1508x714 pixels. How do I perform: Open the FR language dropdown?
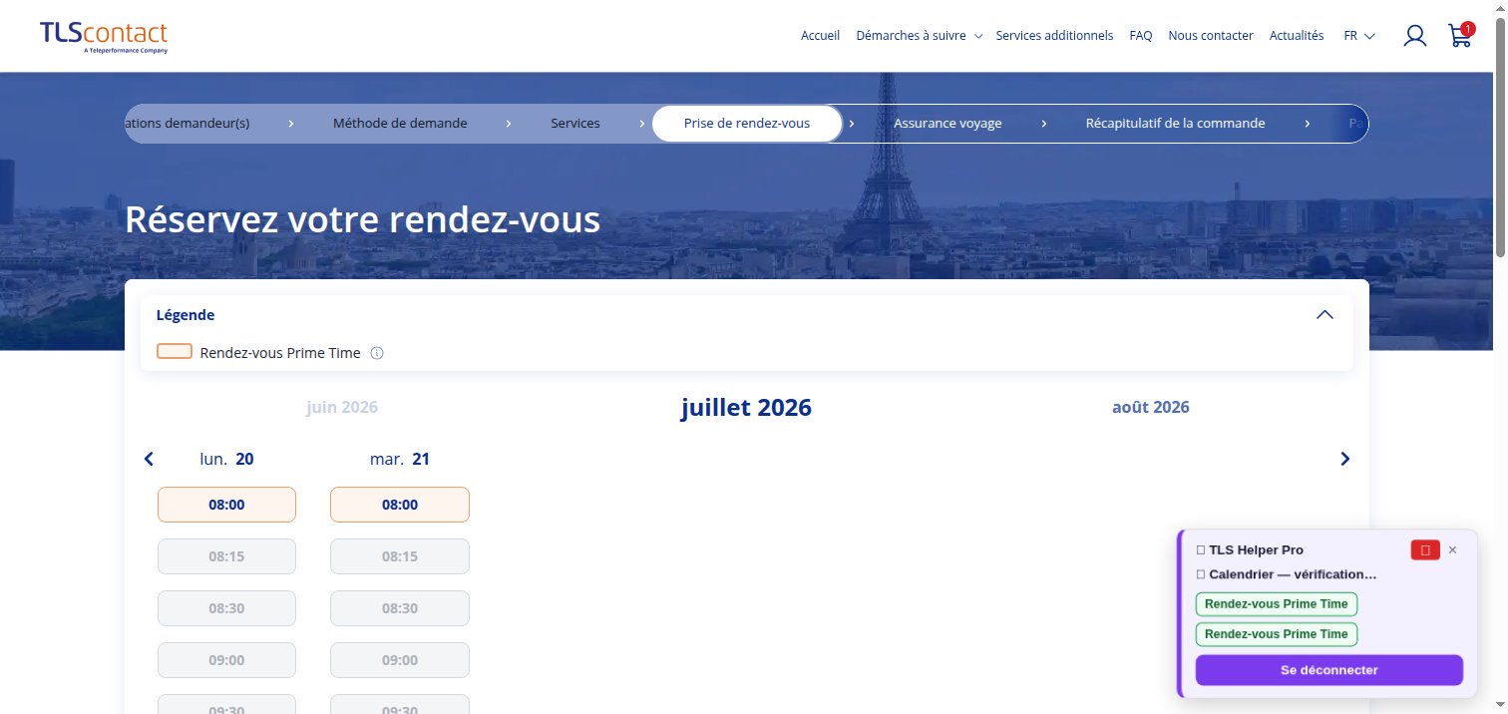[1359, 36]
